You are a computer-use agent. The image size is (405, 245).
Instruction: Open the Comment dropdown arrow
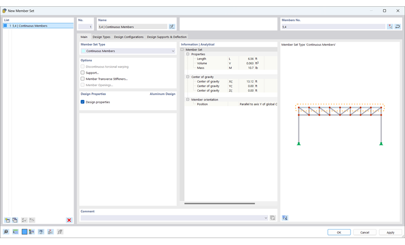[266, 218]
